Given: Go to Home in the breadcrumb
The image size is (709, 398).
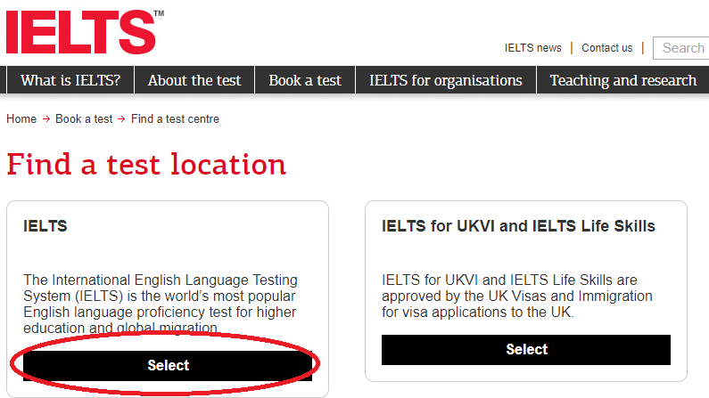Looking at the screenshot, I should click(x=21, y=118).
